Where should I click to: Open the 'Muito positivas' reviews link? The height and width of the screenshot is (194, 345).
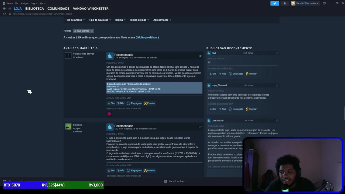(x=147, y=37)
